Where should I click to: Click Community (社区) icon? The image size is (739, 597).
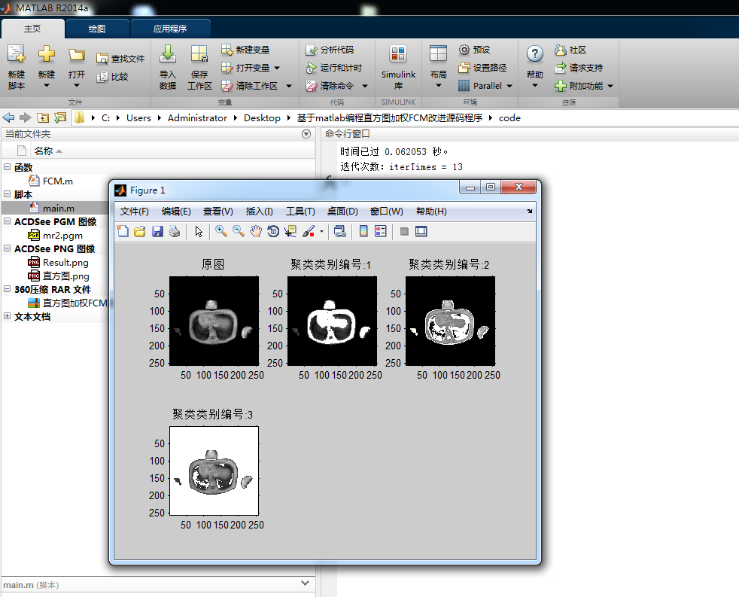pos(561,50)
